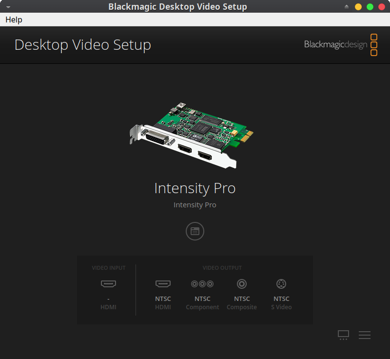Click the small Intensity Pro subtitle text
Screen dimensions: 390x359
pyautogui.click(x=195, y=205)
